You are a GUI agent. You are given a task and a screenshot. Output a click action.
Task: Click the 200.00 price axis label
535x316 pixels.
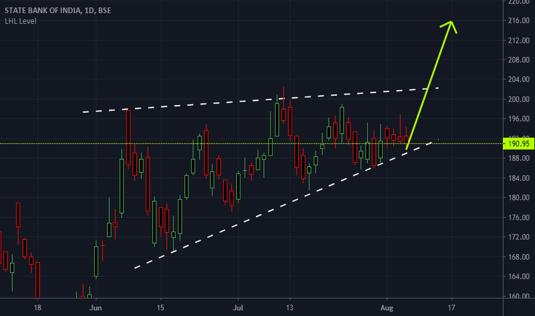(x=518, y=99)
